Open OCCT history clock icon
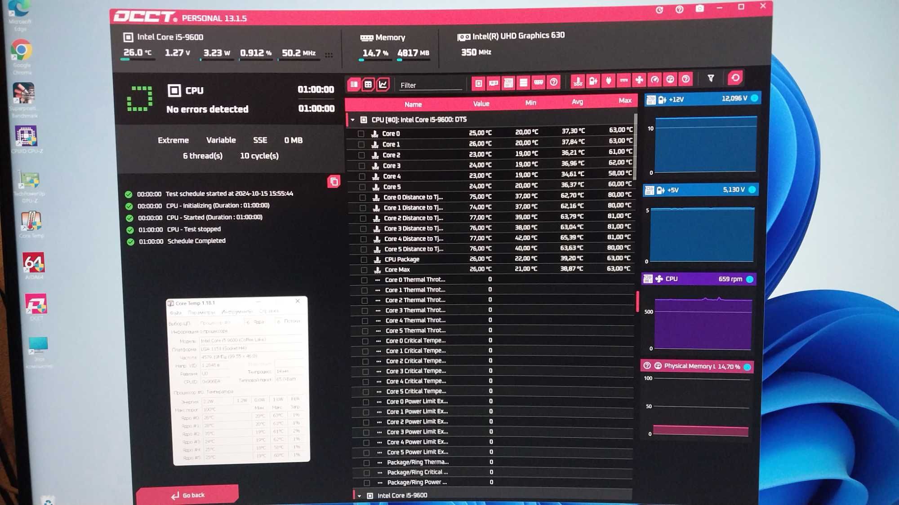 (x=659, y=9)
